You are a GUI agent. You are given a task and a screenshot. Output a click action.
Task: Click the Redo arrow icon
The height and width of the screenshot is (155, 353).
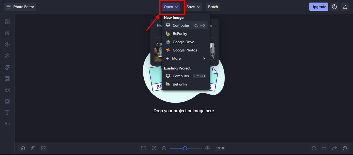pyautogui.click(x=334, y=148)
